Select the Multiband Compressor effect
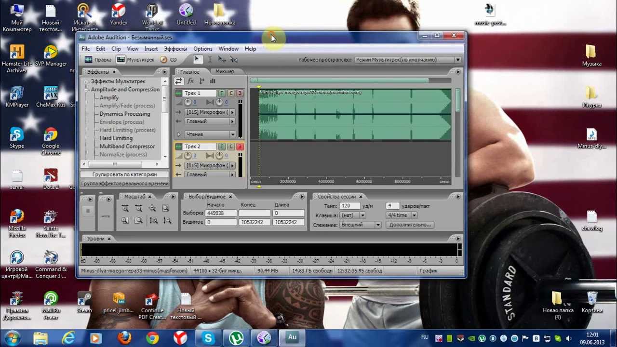 coord(127,147)
